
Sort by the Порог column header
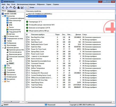[57, 35]
